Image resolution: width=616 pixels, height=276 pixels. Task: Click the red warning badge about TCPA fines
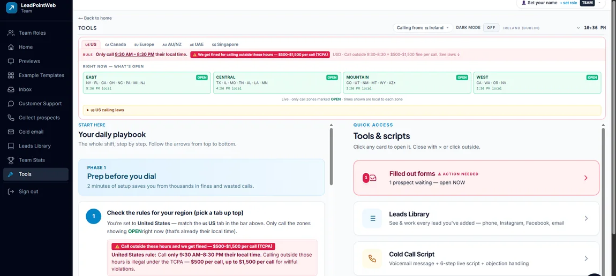tap(260, 55)
